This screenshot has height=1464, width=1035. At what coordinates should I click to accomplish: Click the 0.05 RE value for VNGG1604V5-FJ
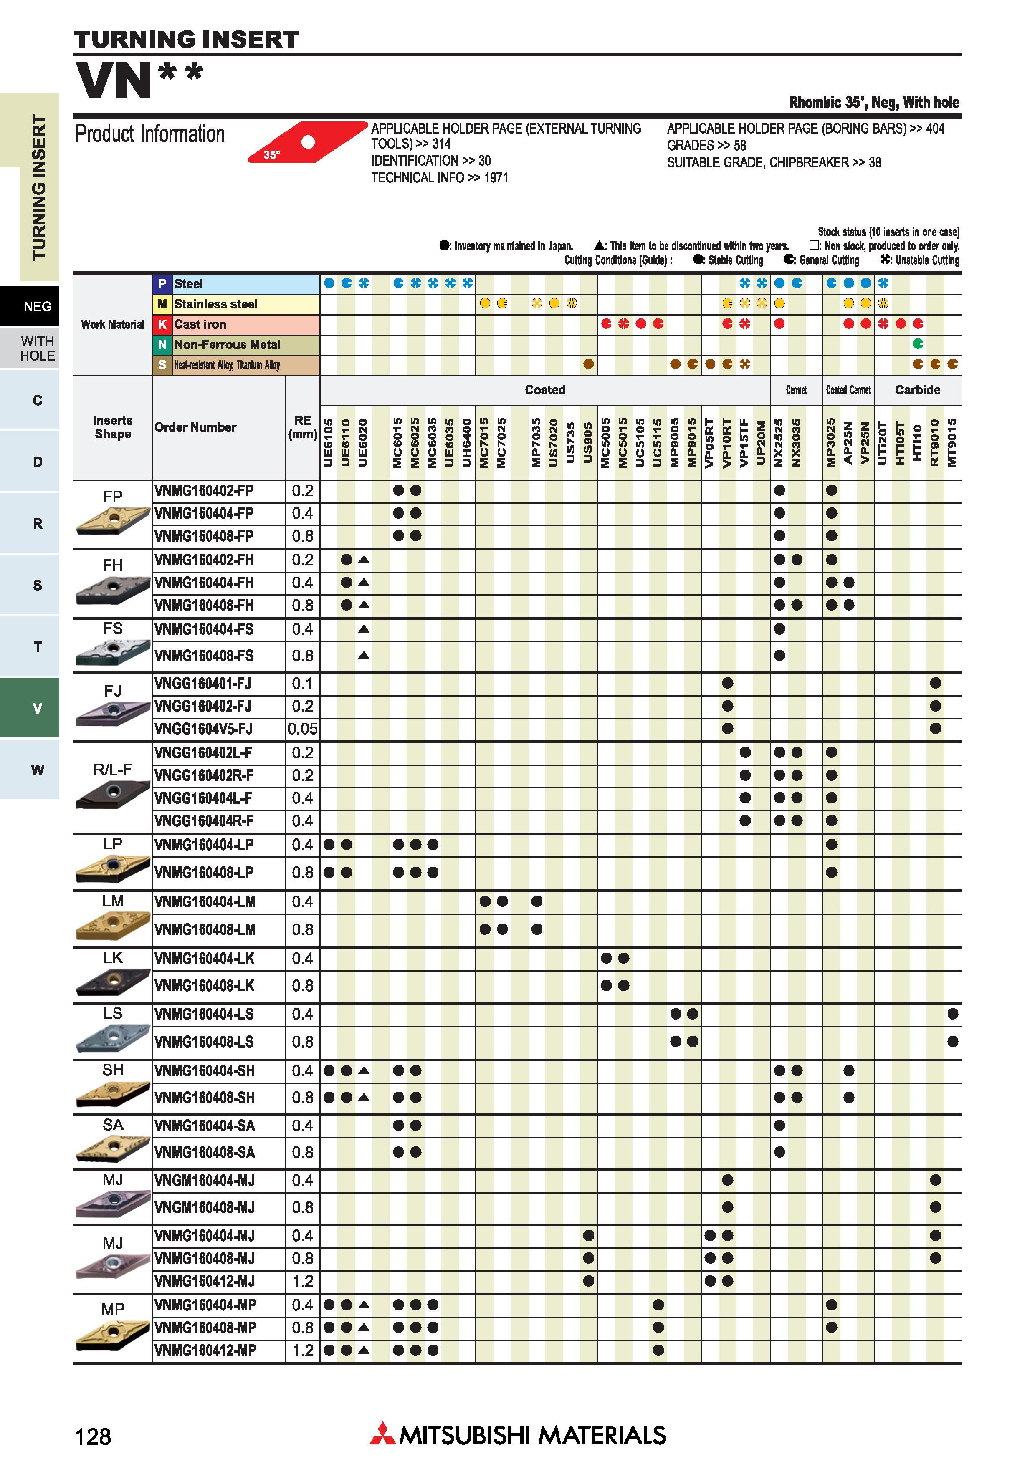(x=302, y=729)
